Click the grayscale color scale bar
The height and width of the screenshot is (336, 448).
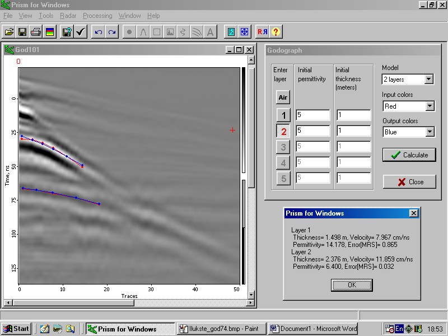point(244,176)
